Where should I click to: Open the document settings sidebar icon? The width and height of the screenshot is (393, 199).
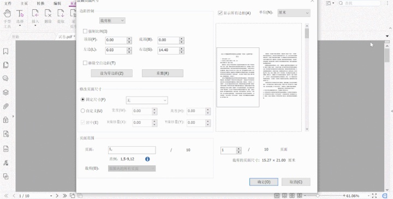tap(6, 134)
